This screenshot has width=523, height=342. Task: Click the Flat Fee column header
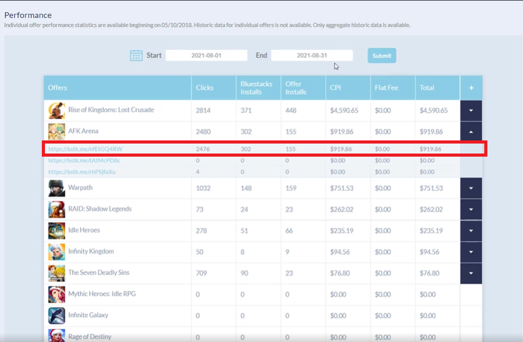click(392, 88)
